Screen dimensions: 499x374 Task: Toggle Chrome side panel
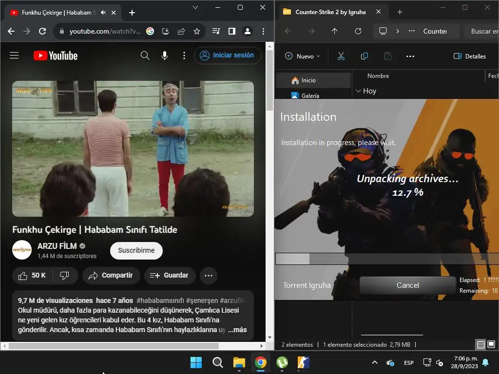pyautogui.click(x=231, y=31)
